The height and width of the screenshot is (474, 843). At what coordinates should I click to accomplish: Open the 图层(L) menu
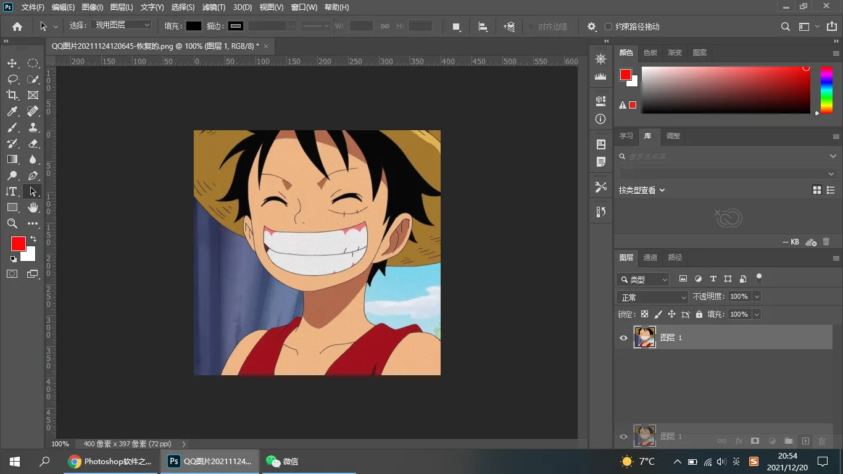(x=122, y=7)
